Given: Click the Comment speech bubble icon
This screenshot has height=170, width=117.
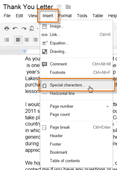Looking at the screenshot, I should tap(44, 64).
